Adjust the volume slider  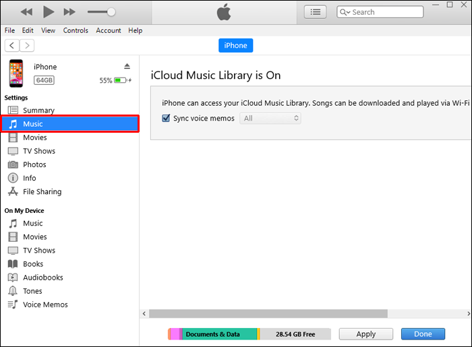click(x=111, y=12)
